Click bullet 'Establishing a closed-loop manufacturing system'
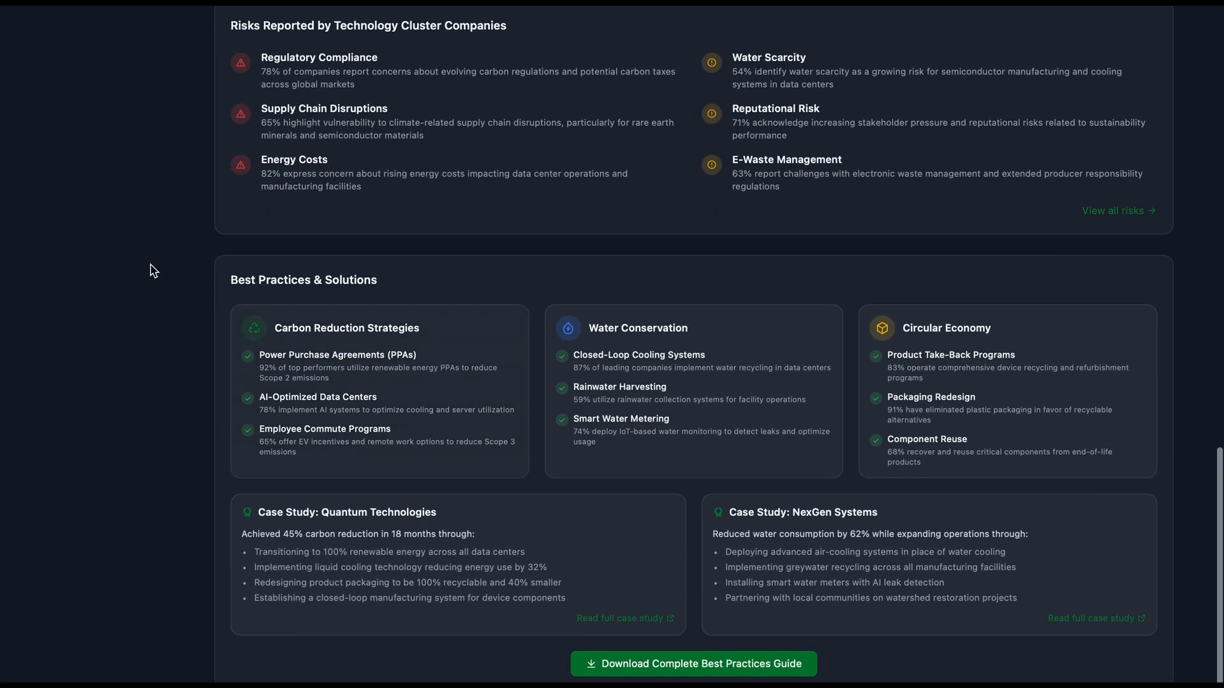The image size is (1224, 688). pos(409,597)
